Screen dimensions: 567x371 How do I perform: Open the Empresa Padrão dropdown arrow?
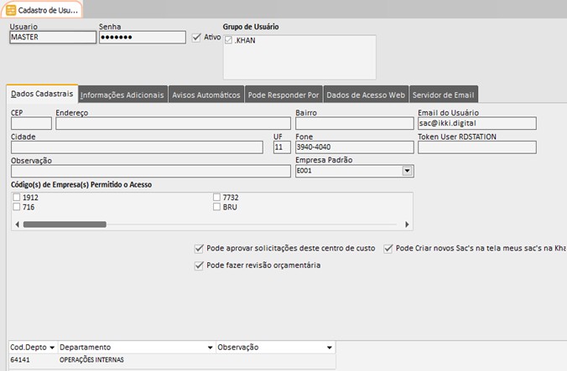407,171
